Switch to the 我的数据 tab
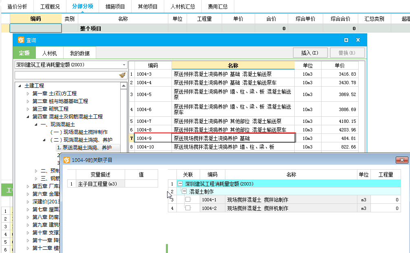This screenshot has height=253, width=410. (x=79, y=53)
